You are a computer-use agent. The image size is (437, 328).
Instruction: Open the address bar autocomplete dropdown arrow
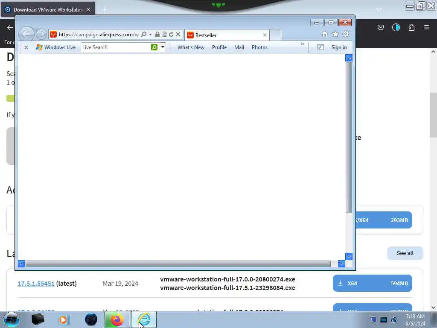pos(151,34)
